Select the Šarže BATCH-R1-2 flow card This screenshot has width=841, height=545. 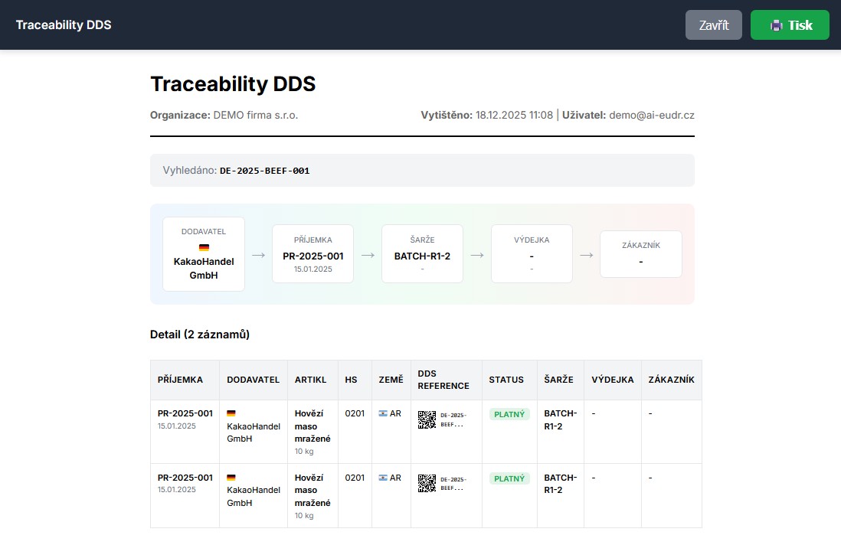422,254
